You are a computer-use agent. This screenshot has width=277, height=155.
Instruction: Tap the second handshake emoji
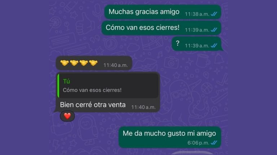(74, 63)
